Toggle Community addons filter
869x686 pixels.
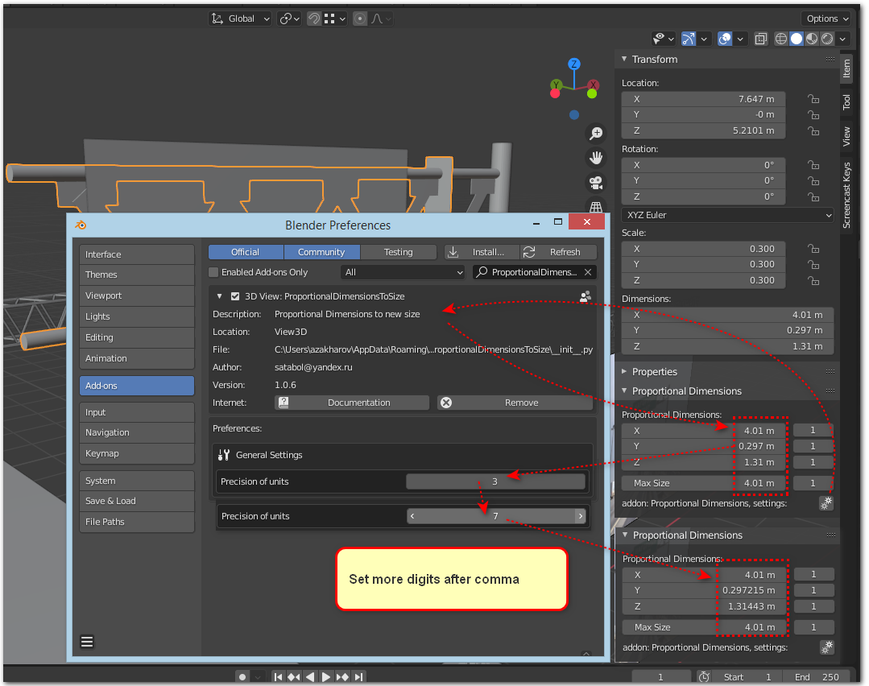[x=321, y=252]
